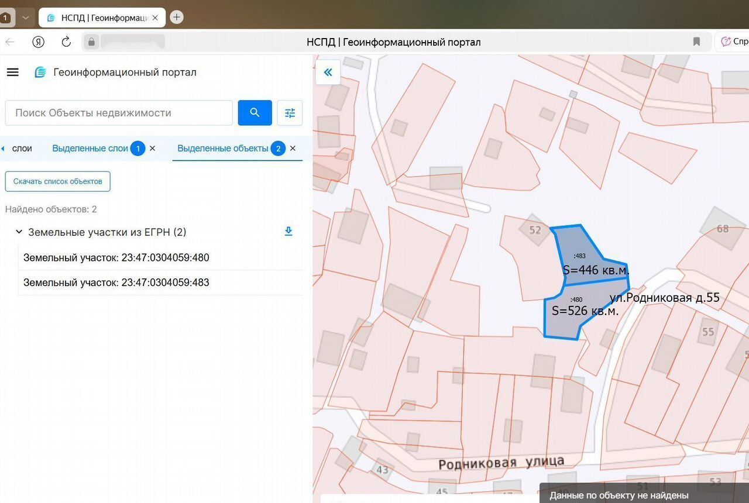Focus the Поиск Объекты недвижимости field
The image size is (749, 503).
119,113
